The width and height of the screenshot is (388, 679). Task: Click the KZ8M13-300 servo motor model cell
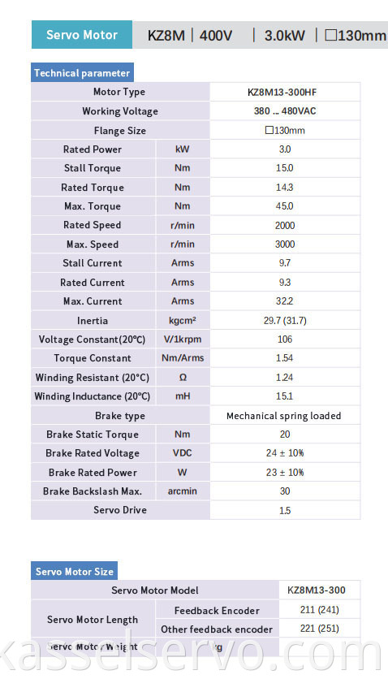point(317,590)
